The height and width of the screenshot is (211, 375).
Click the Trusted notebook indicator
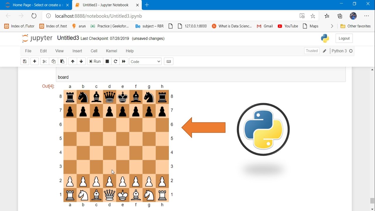pos(312,51)
